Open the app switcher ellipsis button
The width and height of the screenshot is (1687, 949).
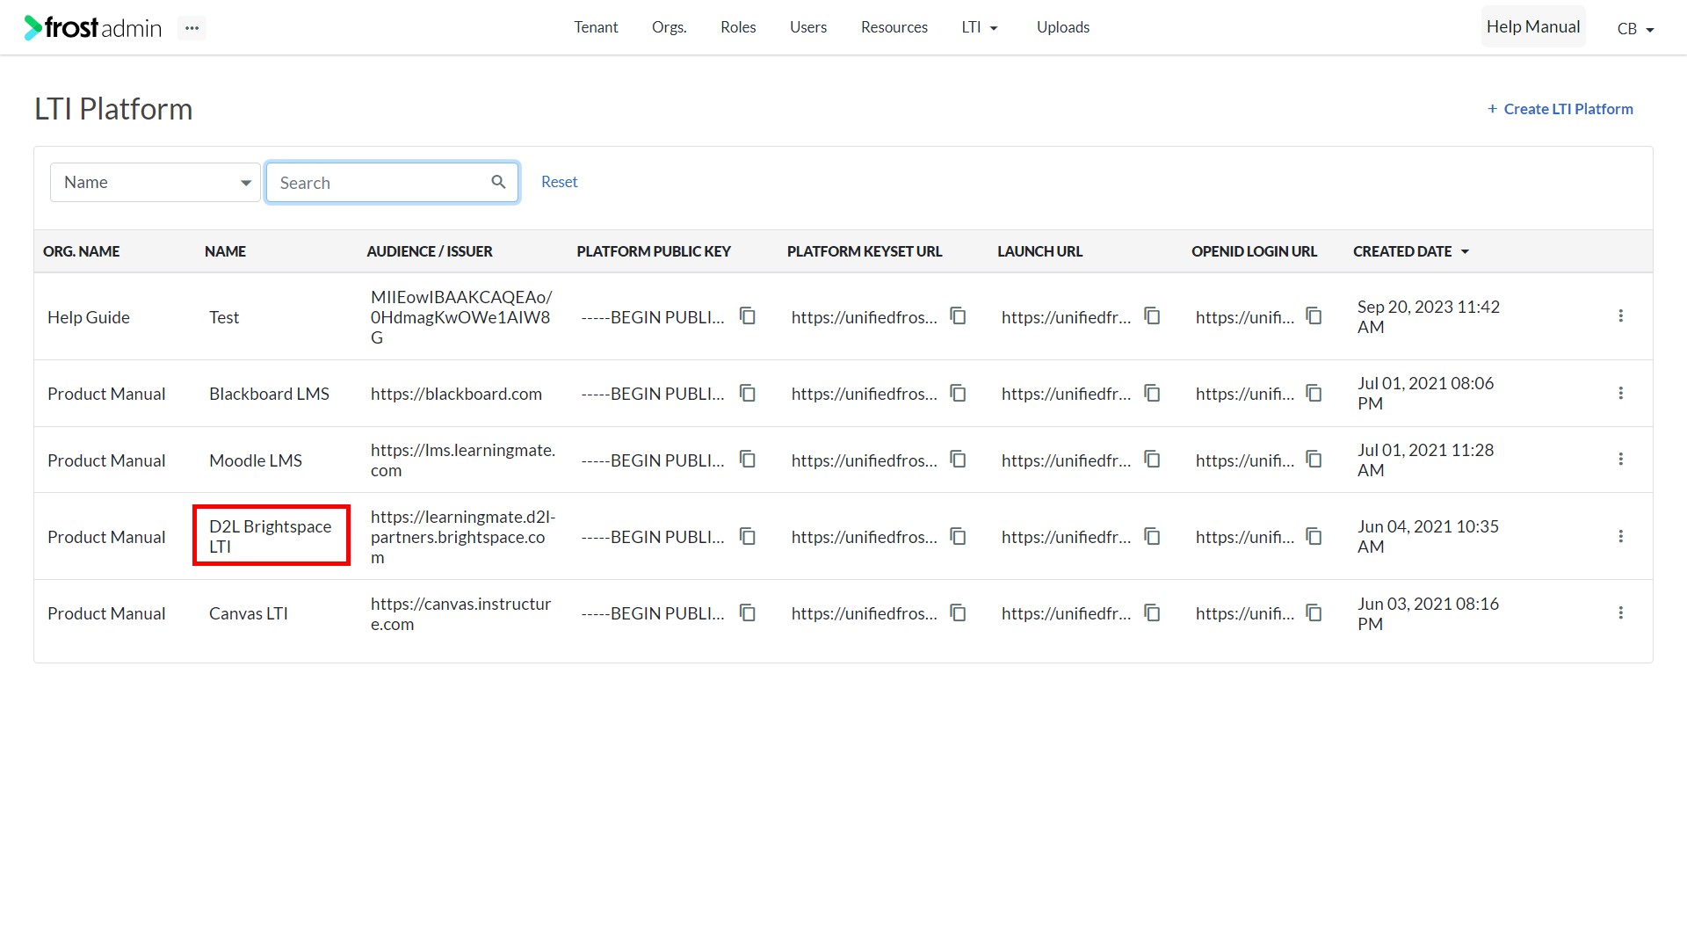click(192, 28)
